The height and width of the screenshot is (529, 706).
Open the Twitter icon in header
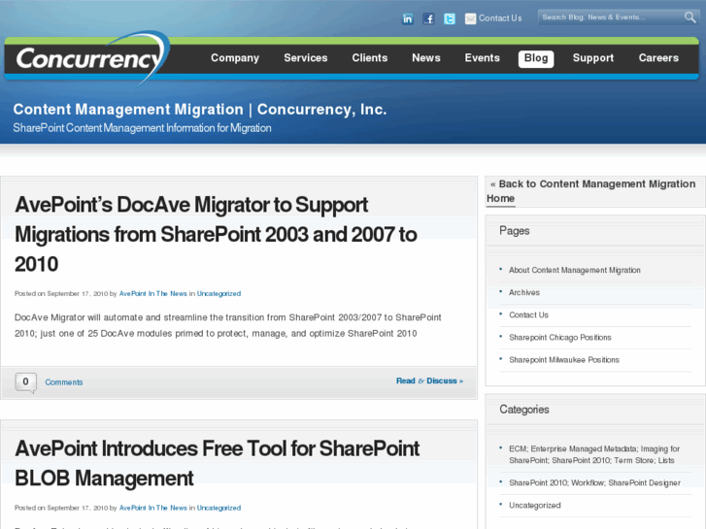pos(450,18)
